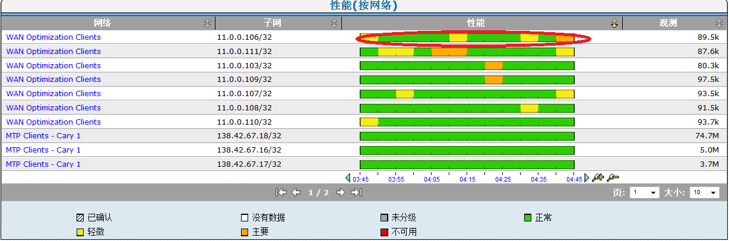Select the subnet cell 138.42.67.17/32
Screen dimensions: 729x241
click(249, 164)
